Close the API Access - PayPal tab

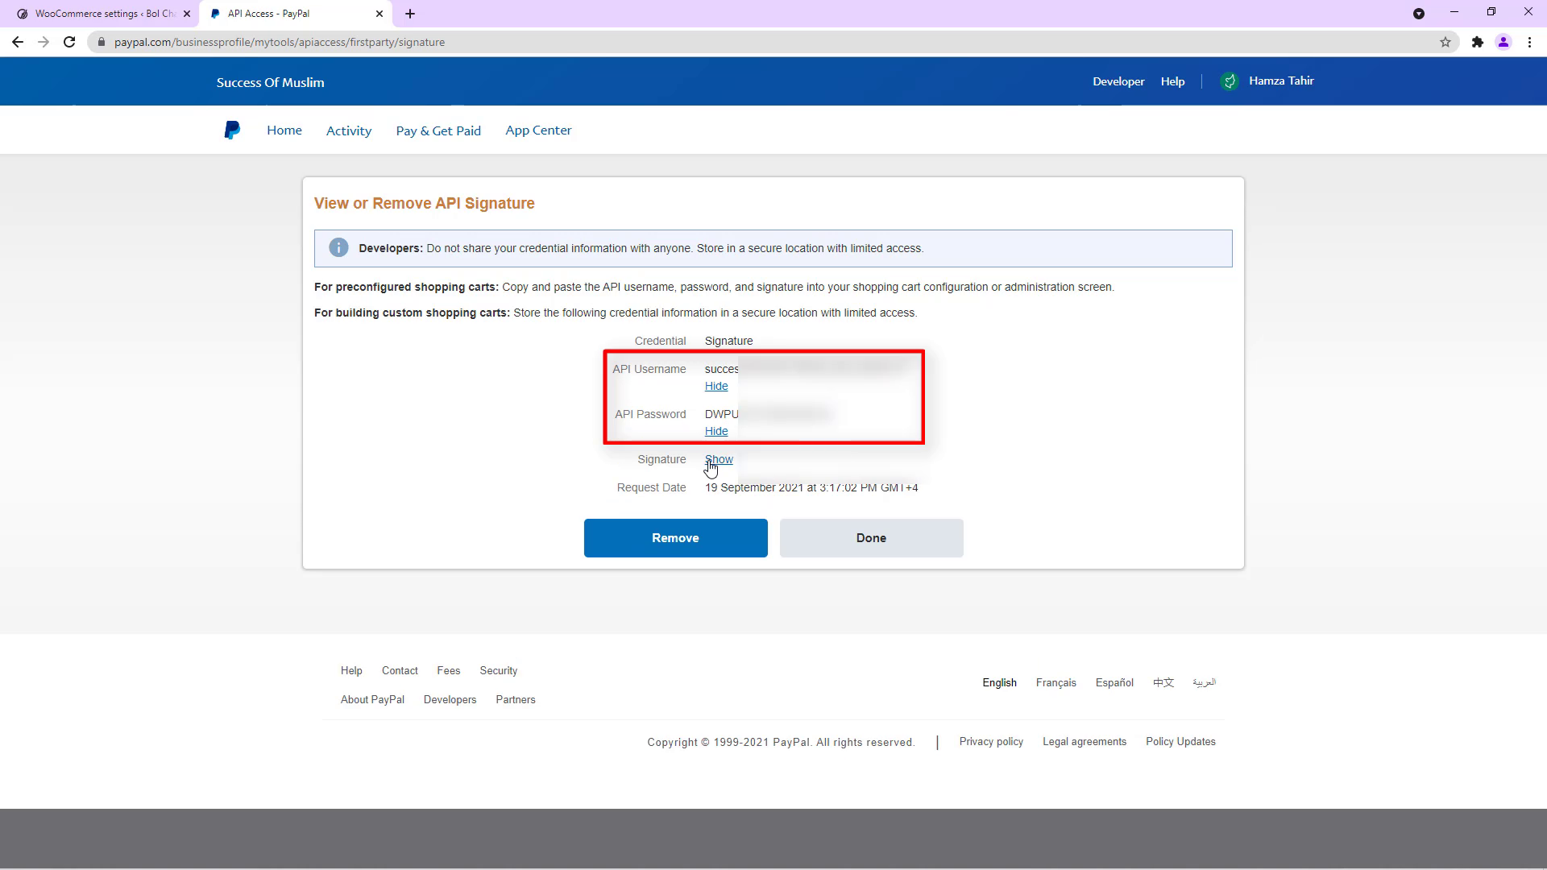[x=379, y=14]
